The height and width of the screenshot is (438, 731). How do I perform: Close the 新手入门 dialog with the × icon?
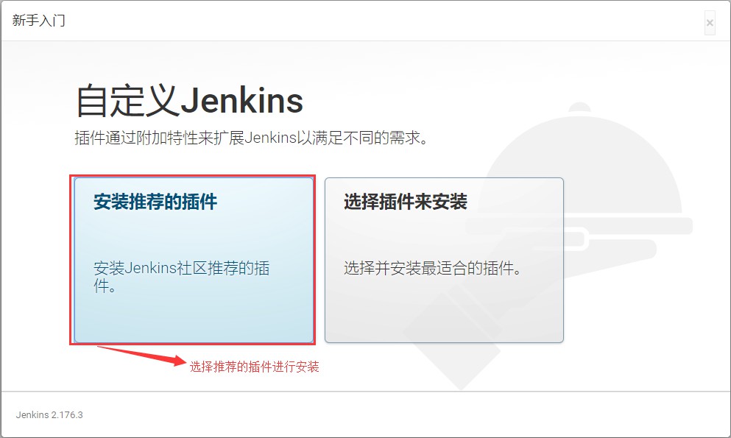pyautogui.click(x=710, y=23)
